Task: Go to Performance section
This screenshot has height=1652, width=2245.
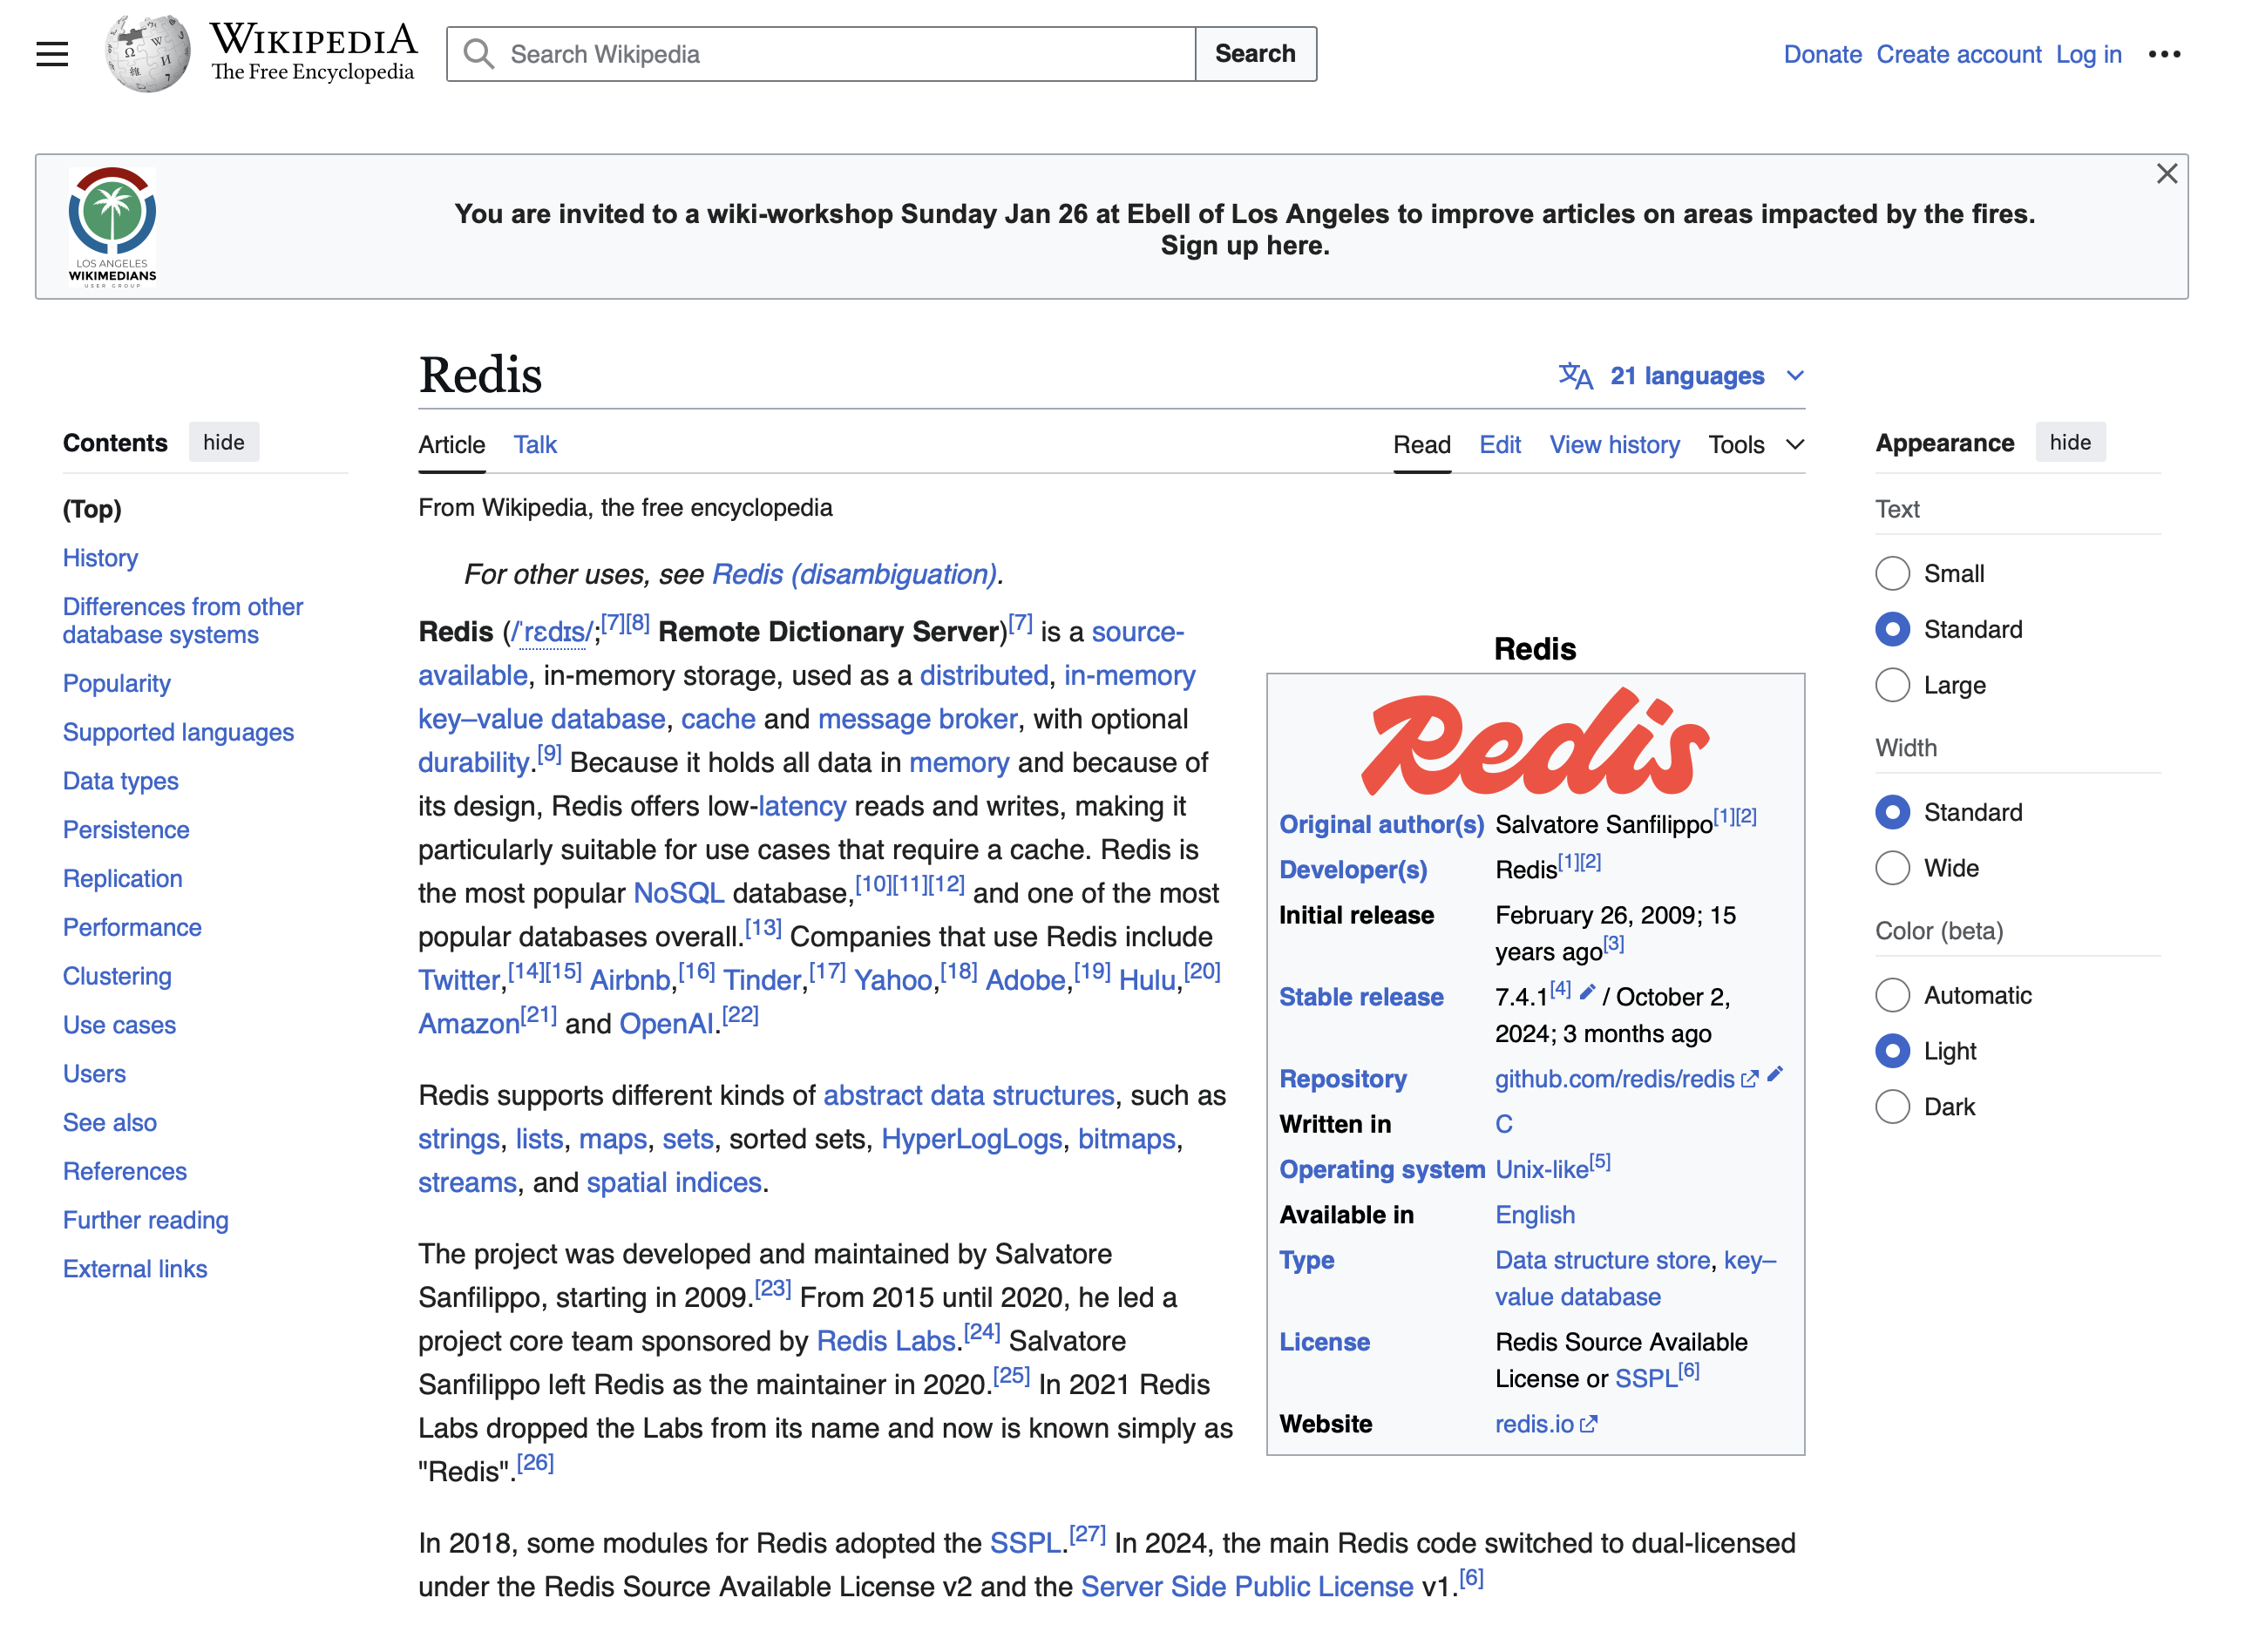Action: click(x=132, y=928)
